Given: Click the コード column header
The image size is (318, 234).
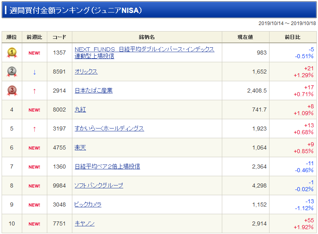Looking at the screenshot, I should (59, 37).
